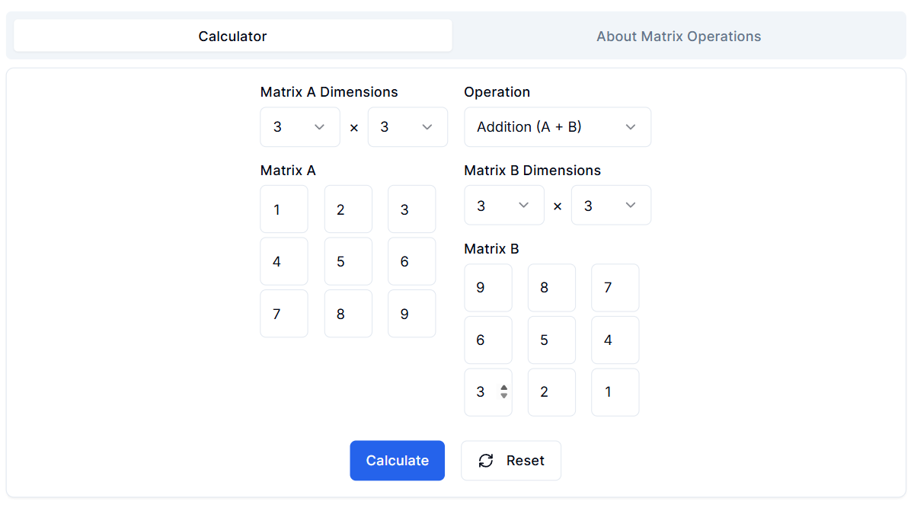
Task: Click the stepper up arrow on Matrix B cell 3
Action: (x=503, y=388)
